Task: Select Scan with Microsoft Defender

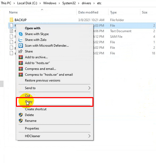Action: tap(55, 46)
